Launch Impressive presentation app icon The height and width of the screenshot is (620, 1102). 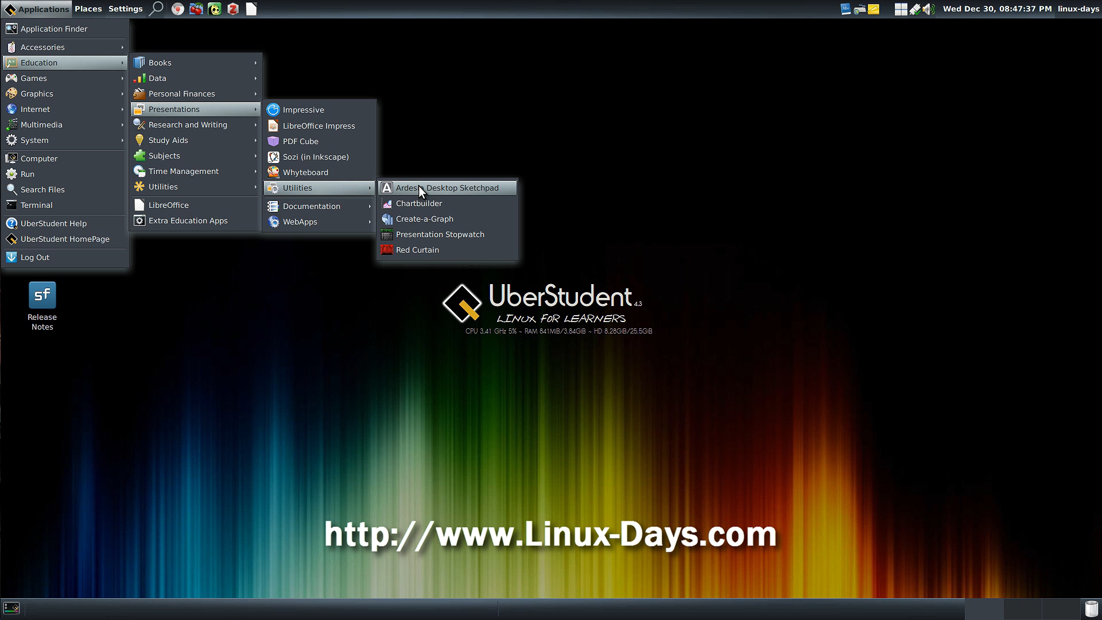click(273, 110)
